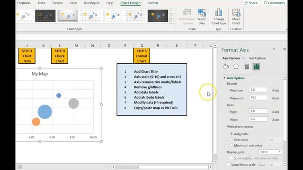Open the Formulas tab
Viewport: 303px width, 170px height.
click(24, 3)
